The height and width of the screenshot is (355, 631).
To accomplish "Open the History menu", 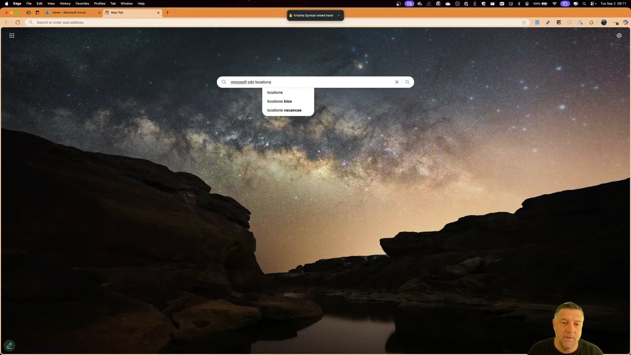I will click(x=65, y=3).
